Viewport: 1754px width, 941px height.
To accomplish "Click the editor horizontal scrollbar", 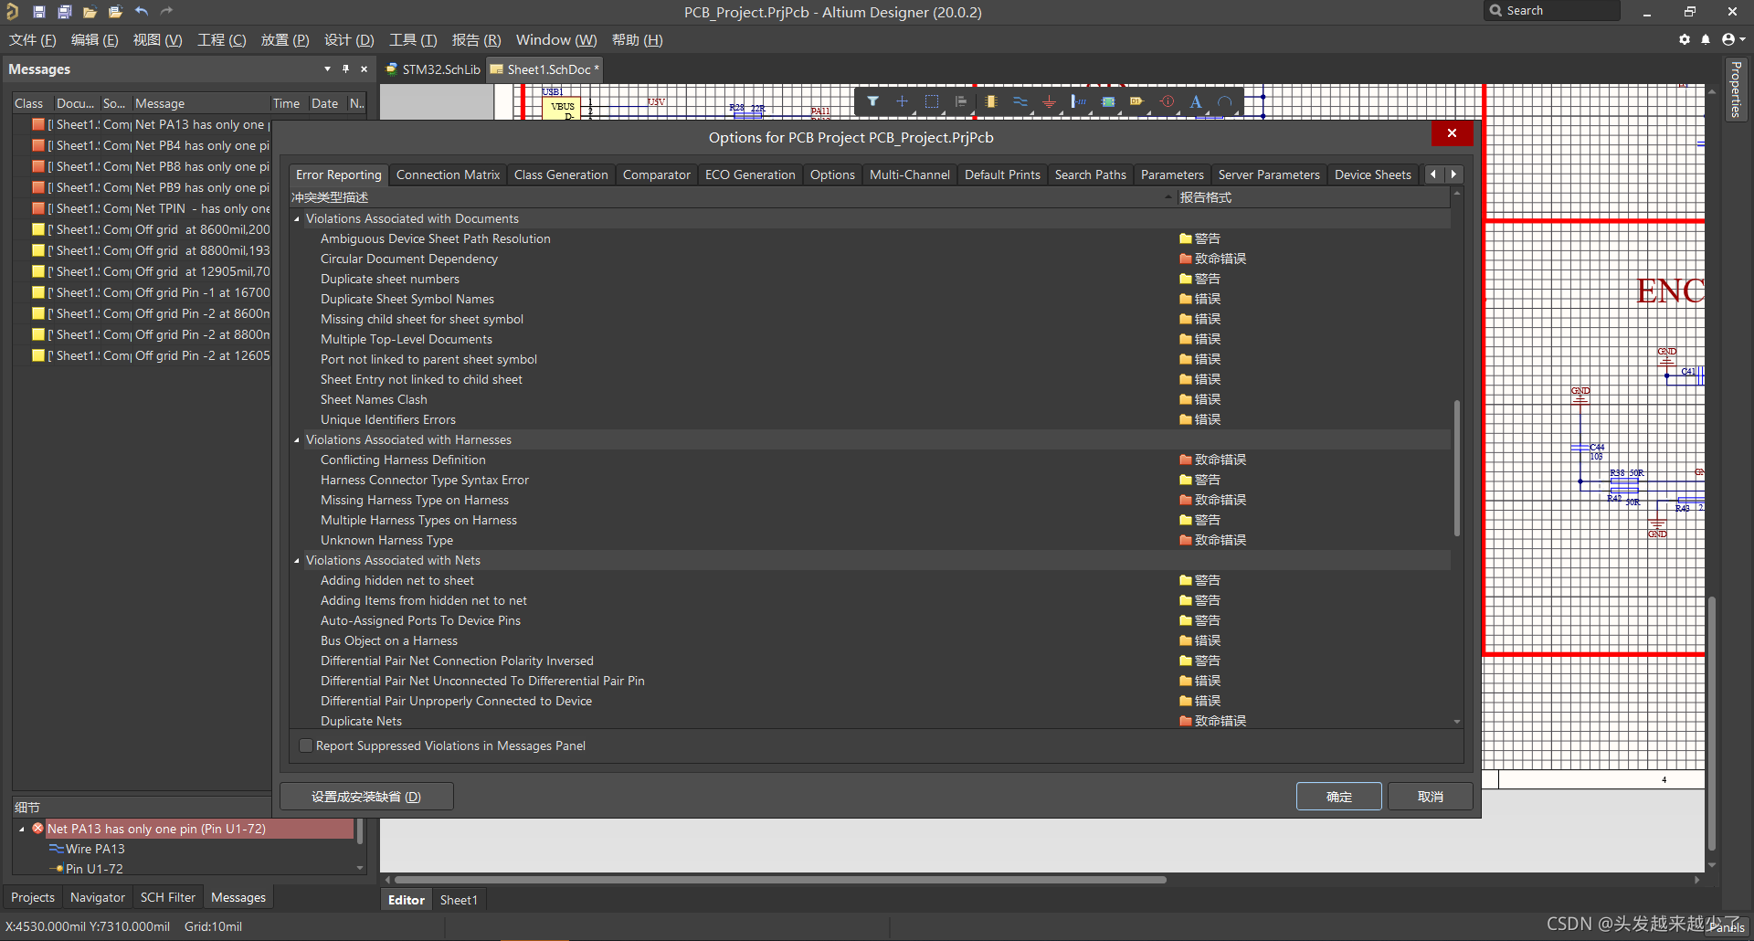I will tap(779, 880).
